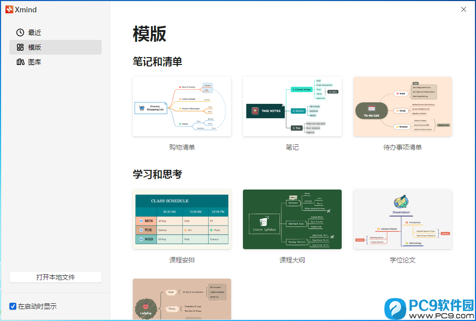Click the Xmind logo icon
Viewport: 476px width, 321px height.
[x=9, y=10]
